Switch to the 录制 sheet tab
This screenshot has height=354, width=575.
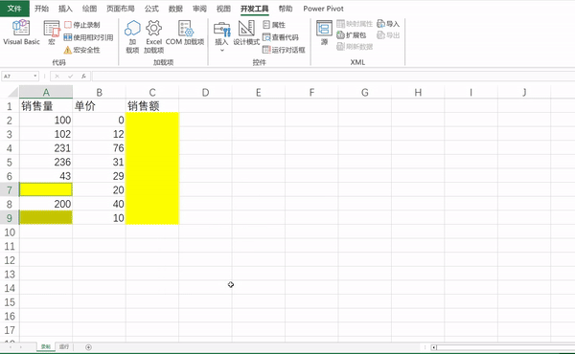coord(45,346)
